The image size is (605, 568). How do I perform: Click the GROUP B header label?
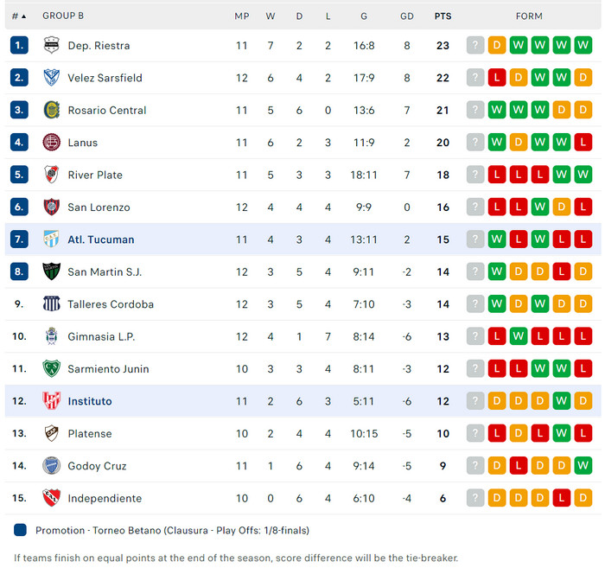[63, 16]
